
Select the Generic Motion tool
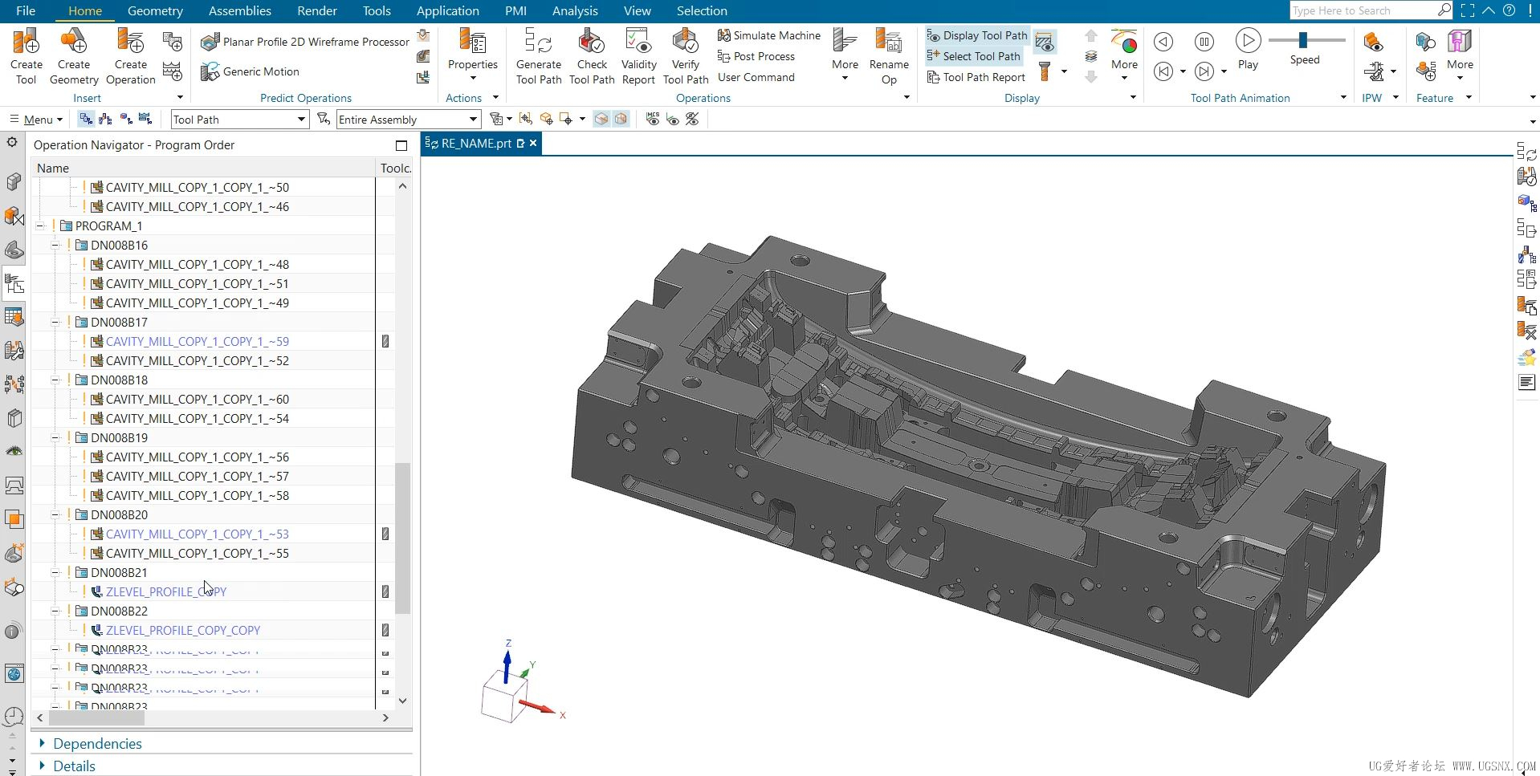pyautogui.click(x=250, y=71)
